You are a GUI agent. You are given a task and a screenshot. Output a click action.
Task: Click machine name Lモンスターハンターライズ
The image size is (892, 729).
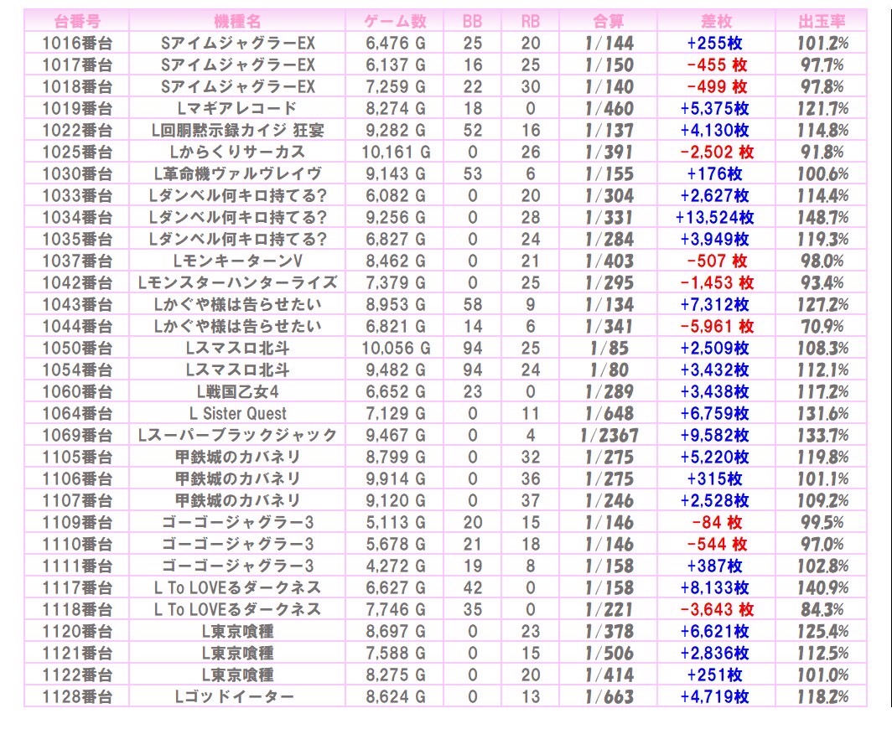pos(237,282)
